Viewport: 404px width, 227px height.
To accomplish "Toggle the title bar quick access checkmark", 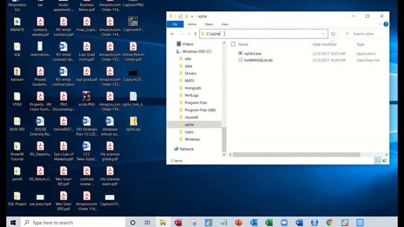I will click(x=181, y=16).
